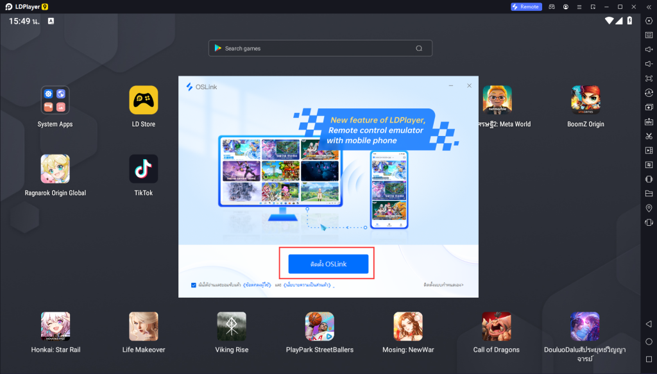657x374 pixels.
Task: Open the LD Store
Action: click(x=143, y=100)
